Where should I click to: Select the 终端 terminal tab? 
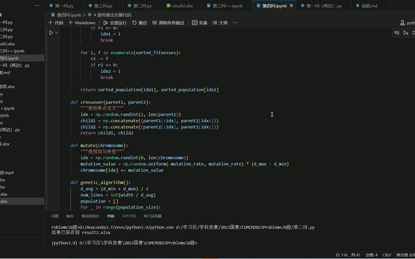tap(111, 216)
